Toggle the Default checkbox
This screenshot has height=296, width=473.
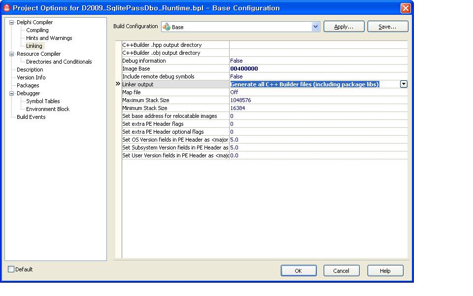pyautogui.click(x=11, y=269)
